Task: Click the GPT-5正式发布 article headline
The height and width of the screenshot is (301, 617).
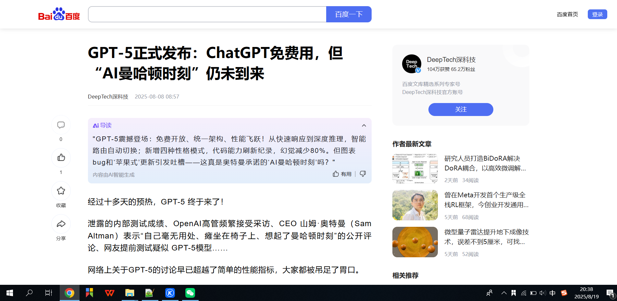Action: [x=216, y=63]
